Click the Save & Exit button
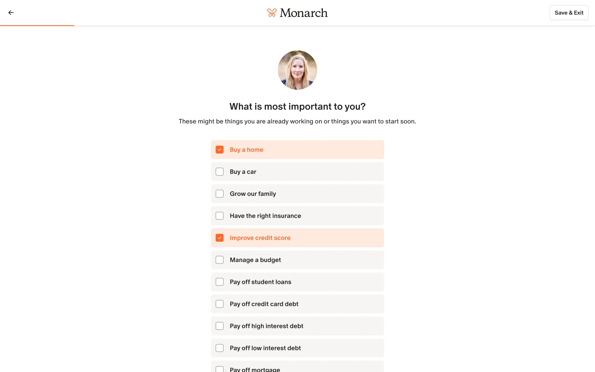Image resolution: width=595 pixels, height=372 pixels. tap(569, 13)
